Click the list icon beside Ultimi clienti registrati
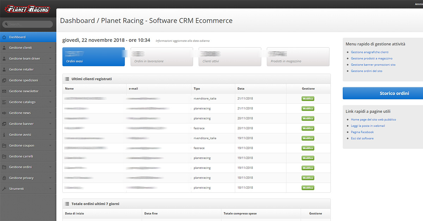 (67, 79)
